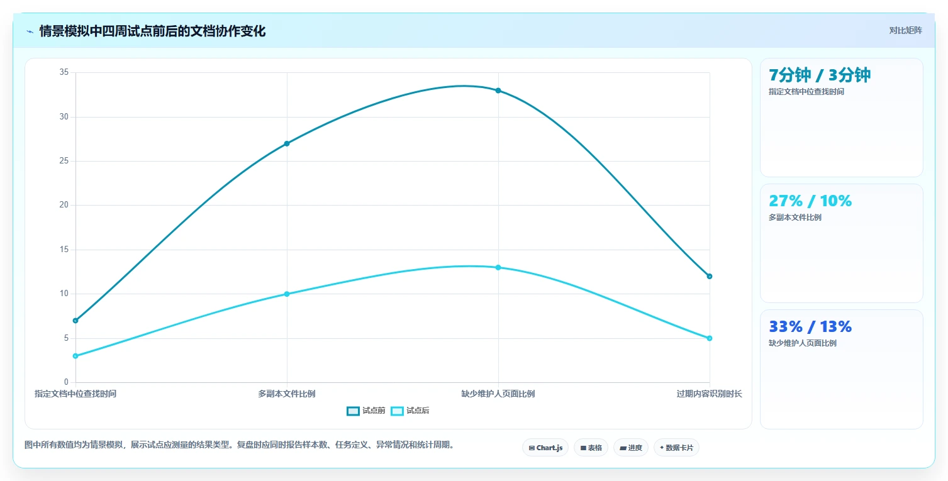Screen dimensions: 948x481
Task: Click 试点前 data point at value 12
Action: (710, 276)
